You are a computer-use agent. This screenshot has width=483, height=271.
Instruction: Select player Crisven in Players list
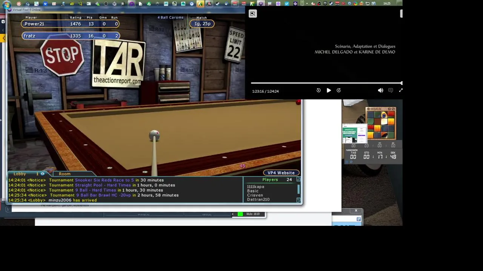click(x=255, y=195)
